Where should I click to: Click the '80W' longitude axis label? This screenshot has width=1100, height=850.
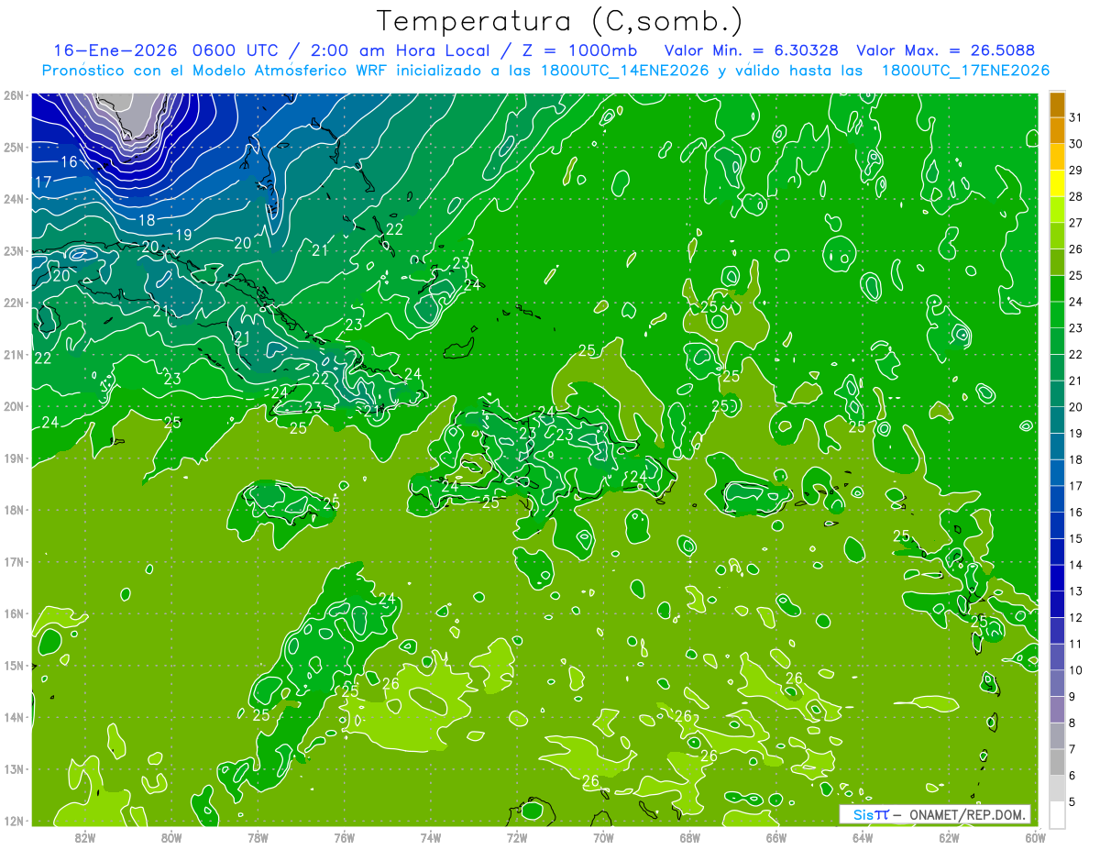coord(171,837)
